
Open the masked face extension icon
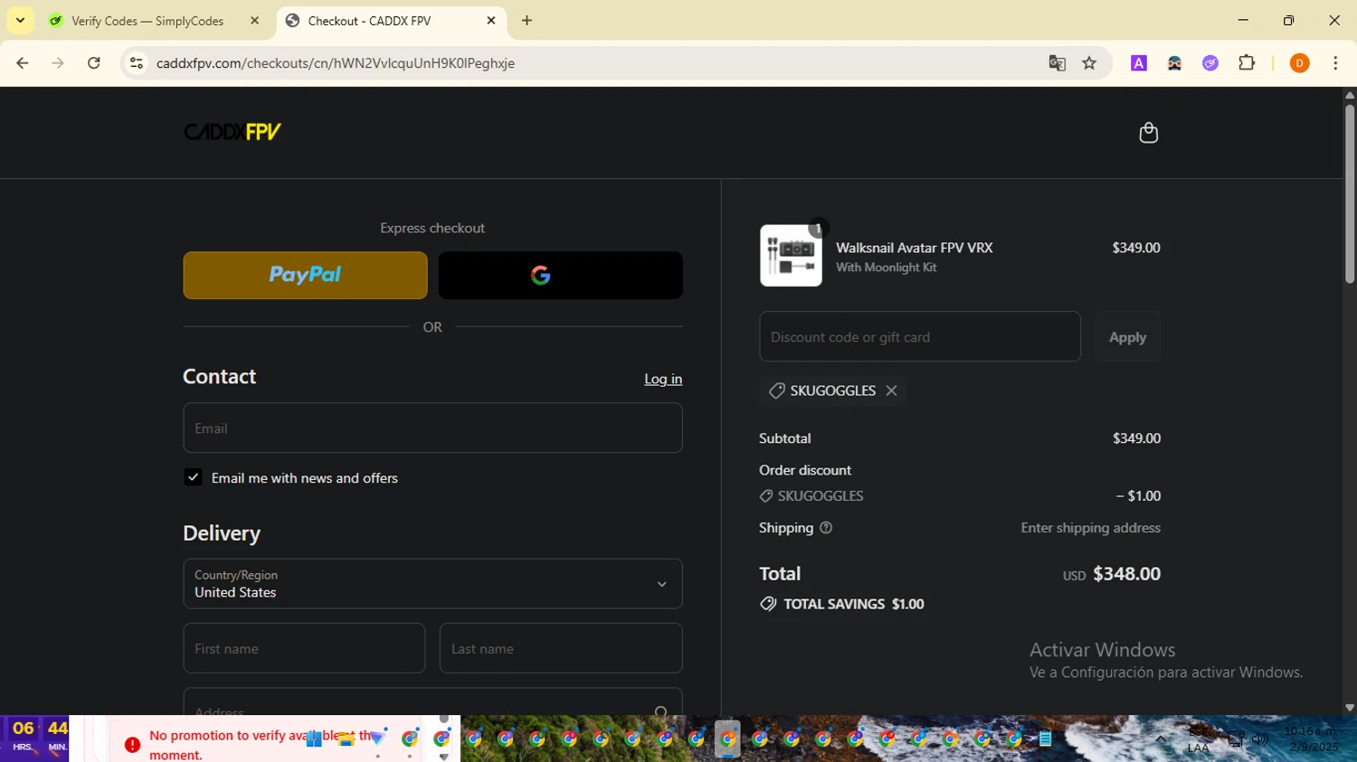click(x=1174, y=62)
